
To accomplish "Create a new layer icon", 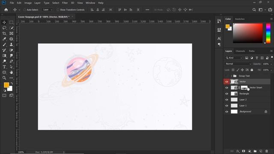I will [x=261, y=151].
